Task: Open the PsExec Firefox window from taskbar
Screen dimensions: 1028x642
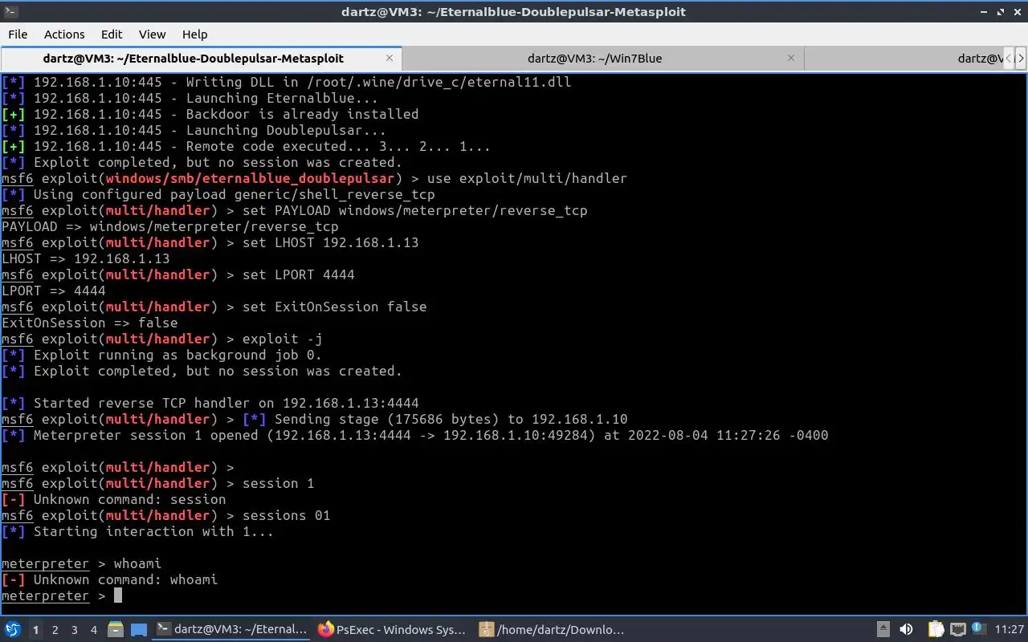Action: [394, 630]
